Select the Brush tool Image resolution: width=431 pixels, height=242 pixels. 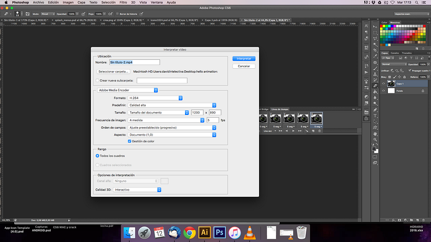coord(375,68)
